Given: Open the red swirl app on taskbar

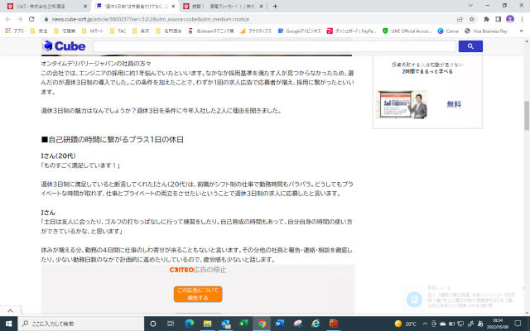Looking at the screenshot, I should click(334, 324).
